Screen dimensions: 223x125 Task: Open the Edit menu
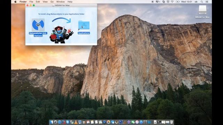tap(38, 2)
